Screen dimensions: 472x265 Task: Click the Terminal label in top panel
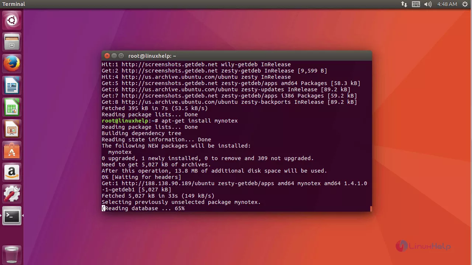pos(14,4)
